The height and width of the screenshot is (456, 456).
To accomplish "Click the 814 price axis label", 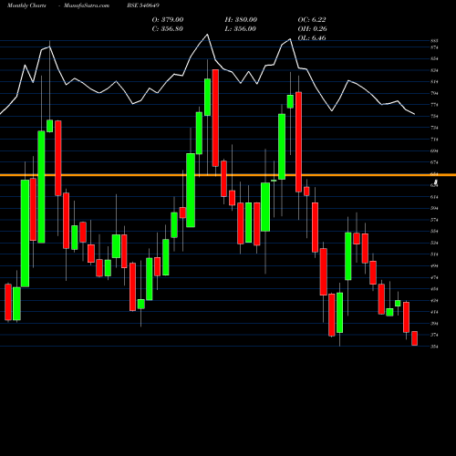I will pos(434,82).
